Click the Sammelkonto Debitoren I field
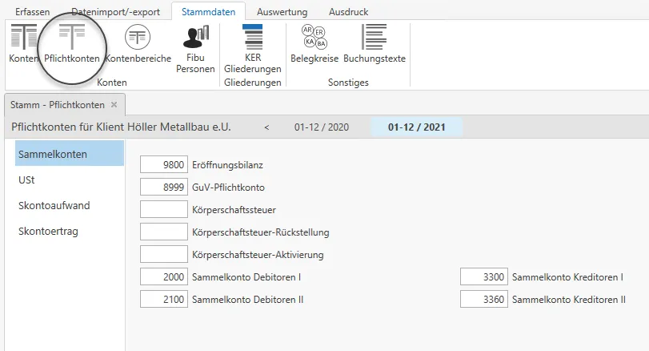649x351 pixels. point(164,276)
